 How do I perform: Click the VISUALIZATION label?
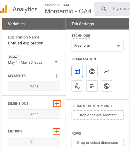click(x=84, y=59)
